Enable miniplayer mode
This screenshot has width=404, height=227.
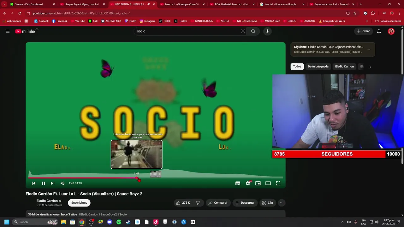[258, 183]
